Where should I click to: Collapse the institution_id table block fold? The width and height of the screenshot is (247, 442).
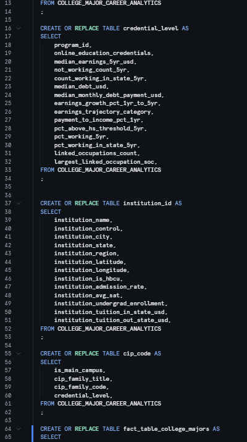click(19, 203)
